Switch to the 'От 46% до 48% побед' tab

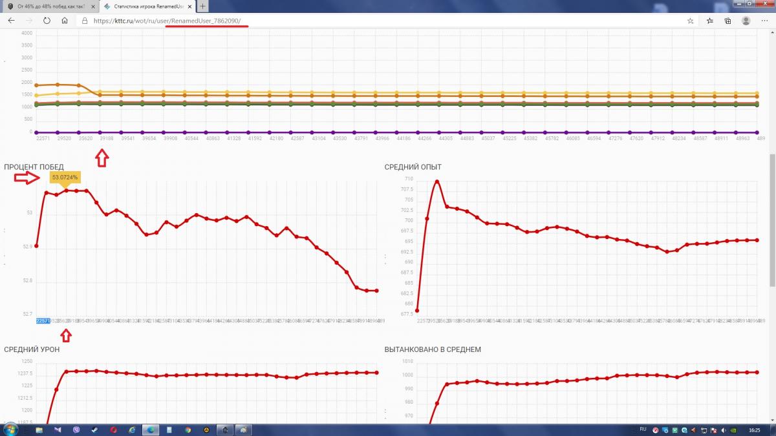coord(48,6)
